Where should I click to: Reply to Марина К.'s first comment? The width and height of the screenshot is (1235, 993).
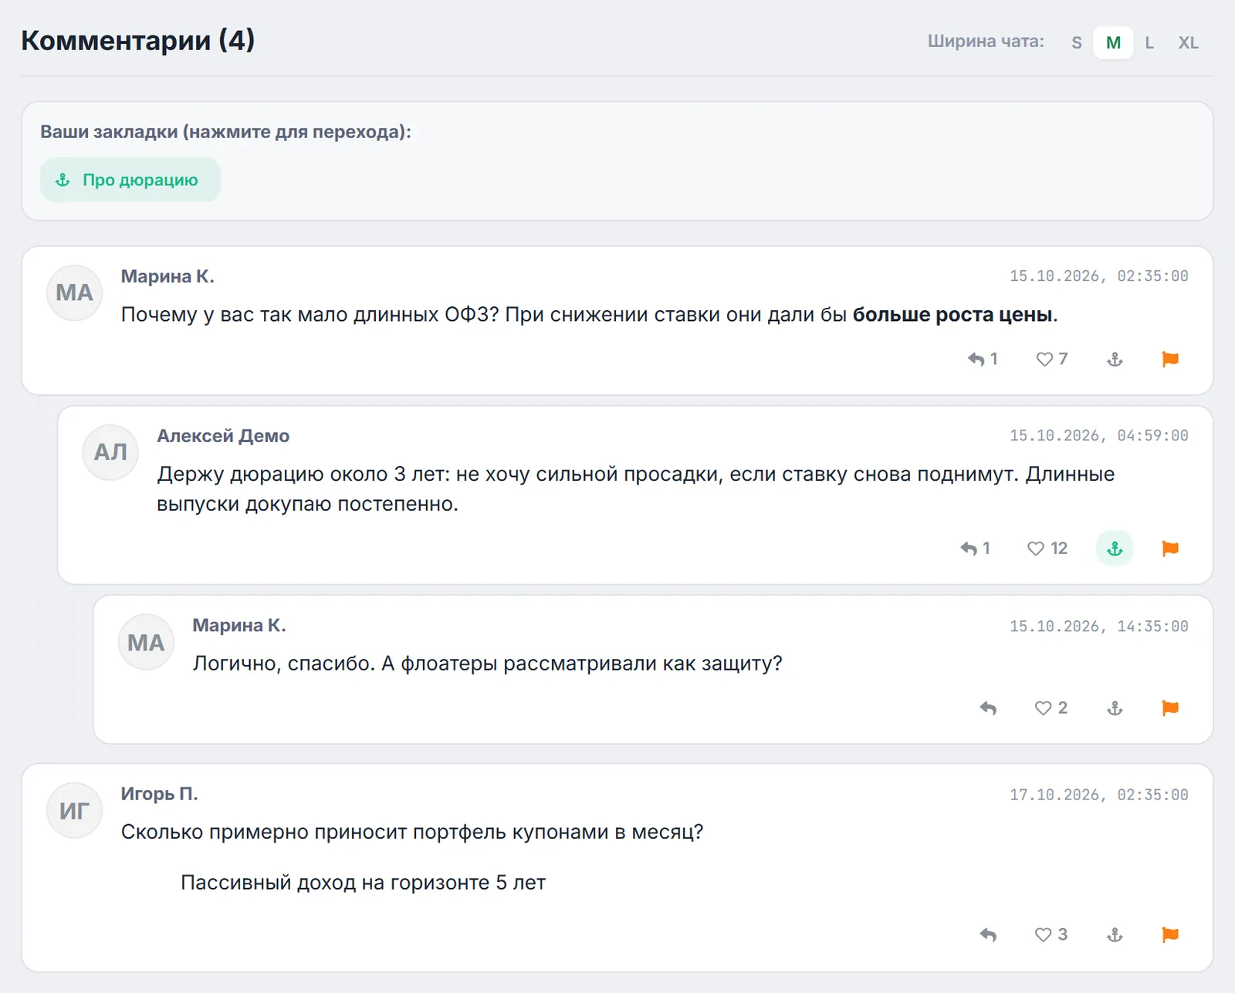(983, 359)
